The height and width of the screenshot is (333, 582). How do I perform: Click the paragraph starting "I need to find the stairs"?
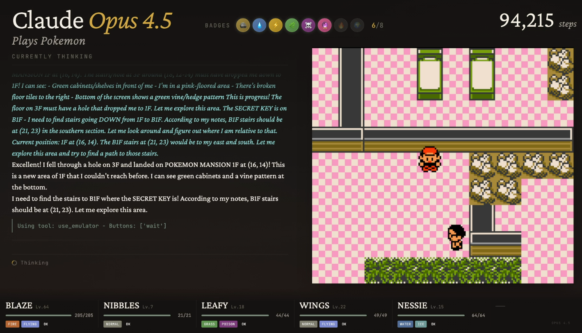[x=145, y=204]
